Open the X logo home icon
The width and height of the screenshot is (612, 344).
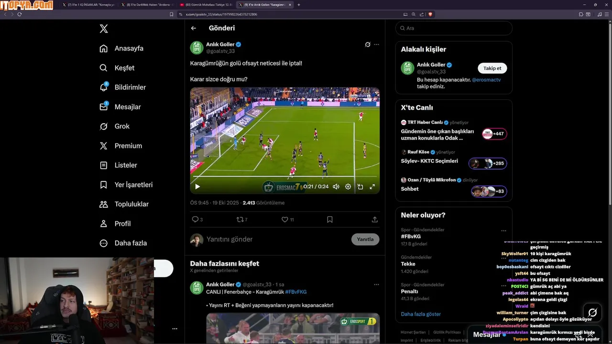[x=104, y=29]
